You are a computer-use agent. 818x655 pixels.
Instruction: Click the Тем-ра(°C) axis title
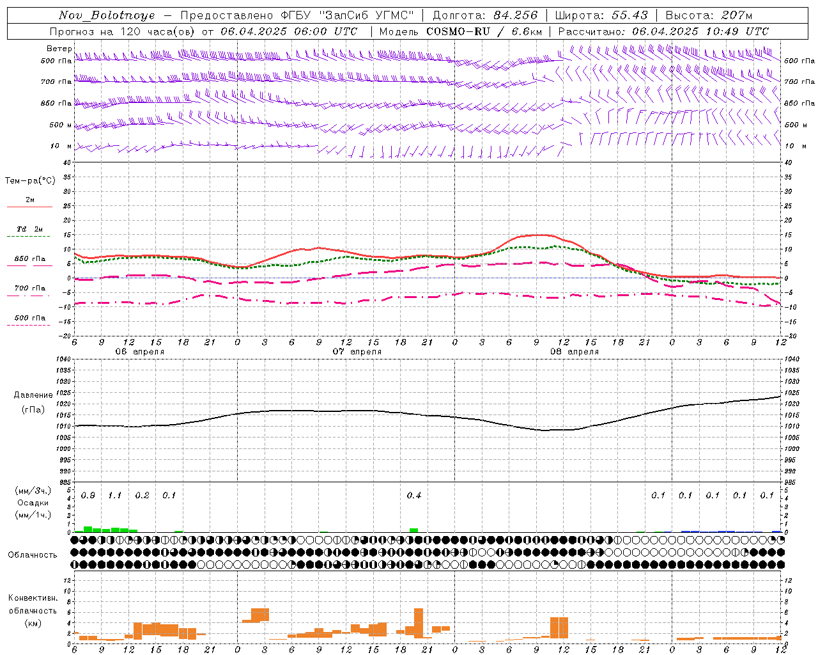coord(30,181)
